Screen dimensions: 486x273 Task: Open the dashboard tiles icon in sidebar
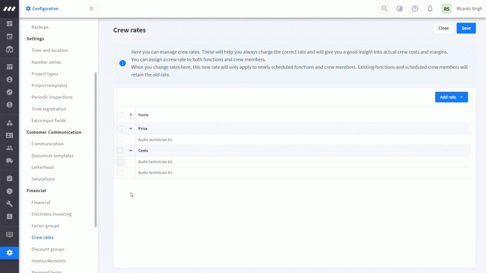pyautogui.click(x=10, y=24)
